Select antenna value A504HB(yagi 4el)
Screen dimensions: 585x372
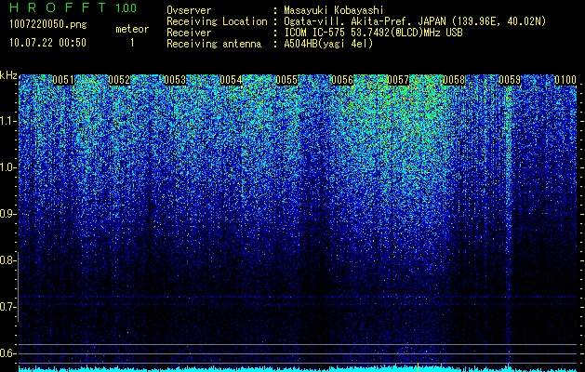pyautogui.click(x=328, y=44)
